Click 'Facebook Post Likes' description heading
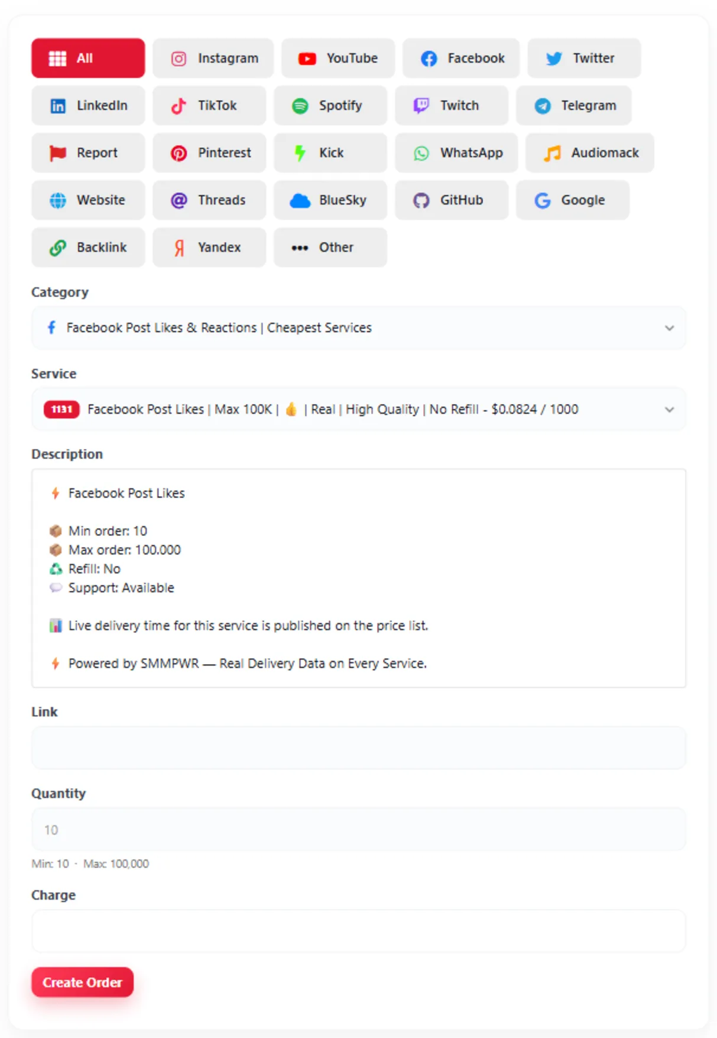The width and height of the screenshot is (717, 1038). [126, 493]
